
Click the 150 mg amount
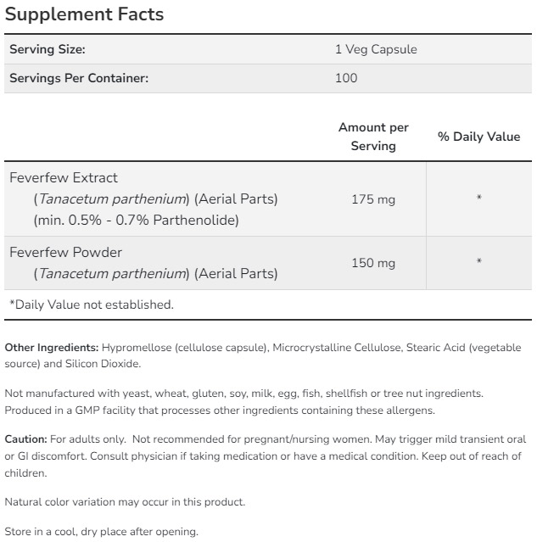[373, 263]
